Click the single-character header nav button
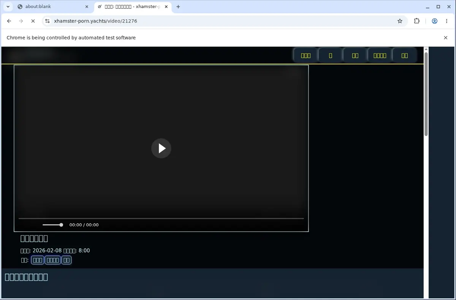 pos(330,55)
